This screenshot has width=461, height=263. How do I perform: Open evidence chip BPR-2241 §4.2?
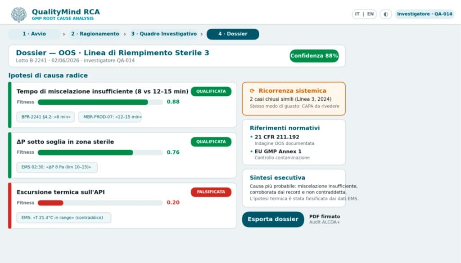(45, 117)
